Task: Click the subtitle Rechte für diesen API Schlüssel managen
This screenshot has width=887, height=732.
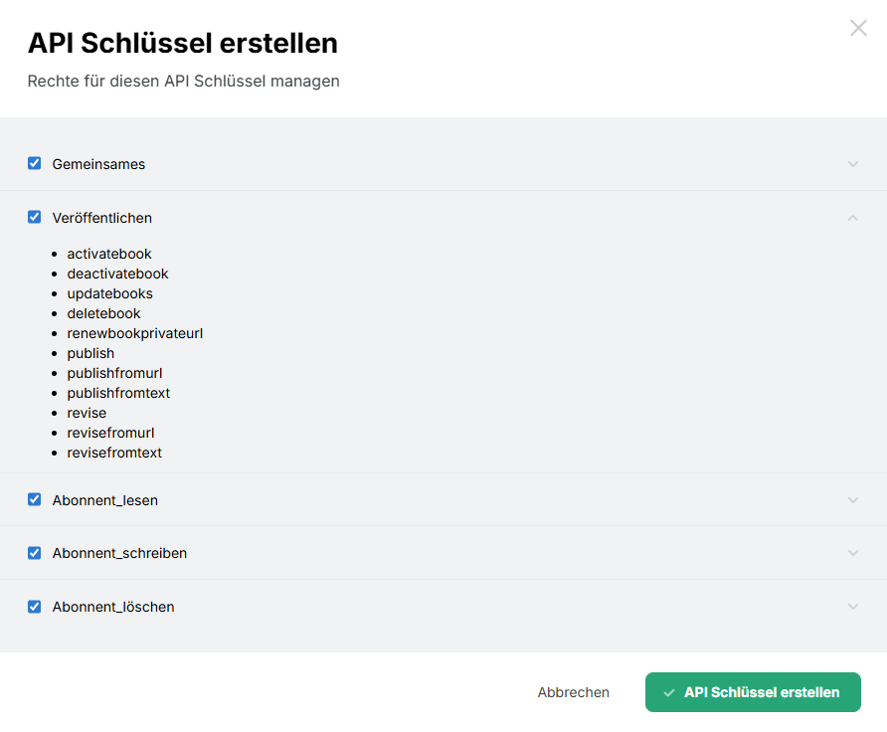Action: point(183,81)
